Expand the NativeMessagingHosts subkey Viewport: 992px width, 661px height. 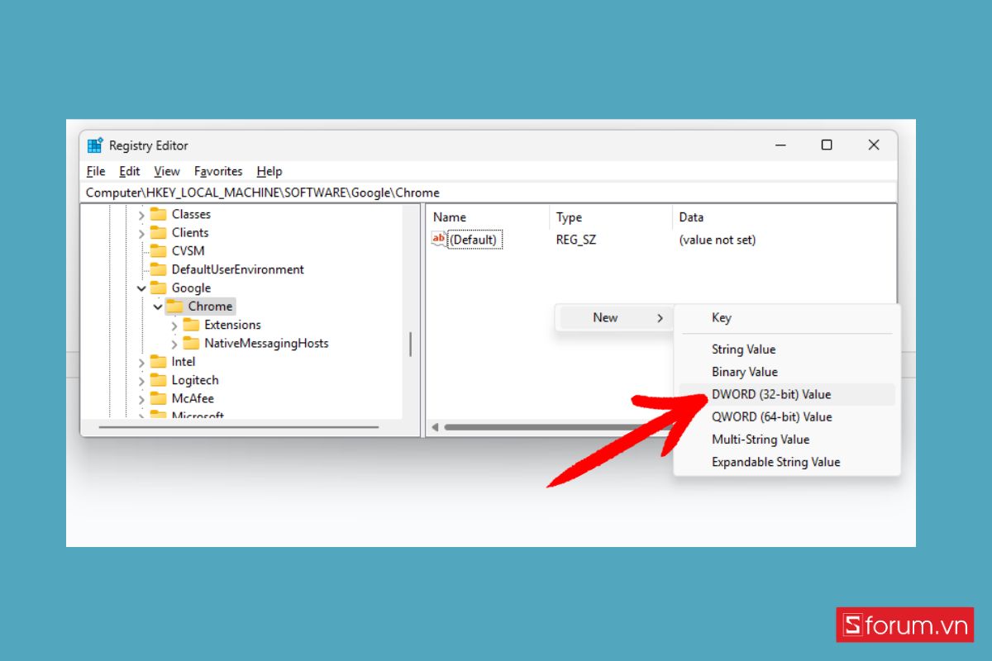(174, 344)
